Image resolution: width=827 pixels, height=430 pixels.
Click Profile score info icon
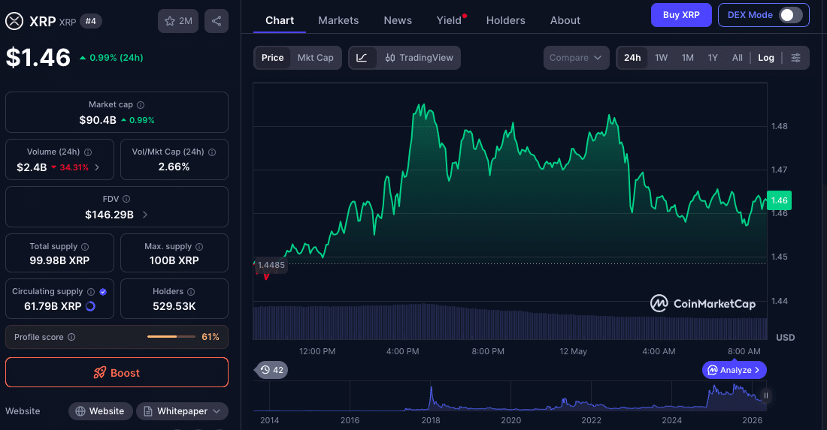tap(71, 337)
